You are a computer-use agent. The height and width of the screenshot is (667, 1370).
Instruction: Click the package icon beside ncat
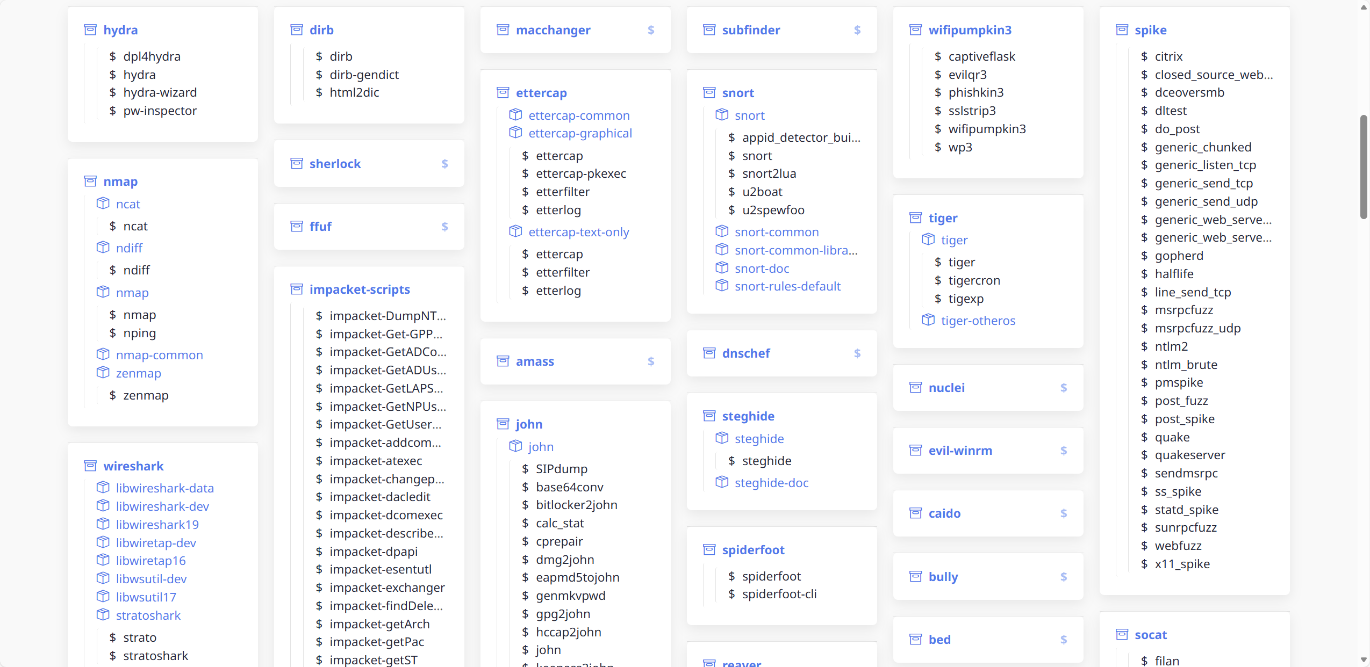point(103,204)
